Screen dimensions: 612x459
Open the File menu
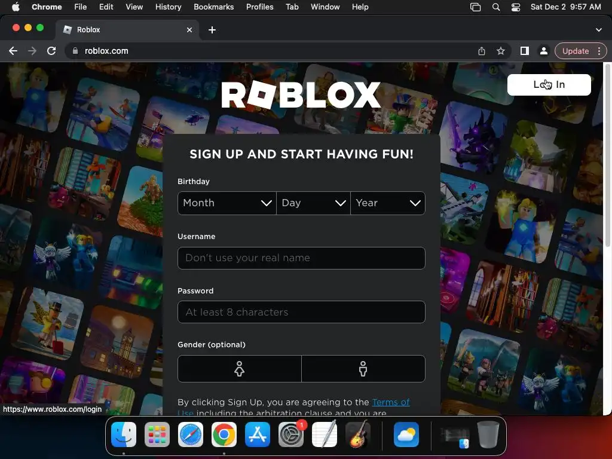pos(81,7)
